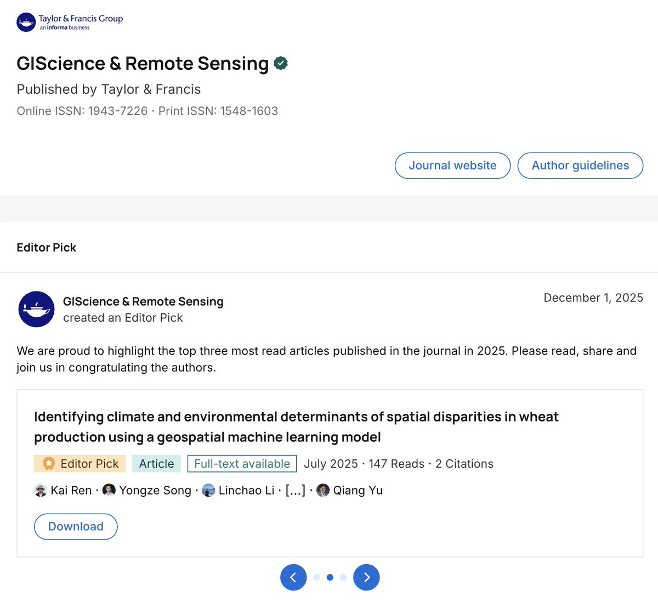Click the December 1, 2025 post date
The image size is (658, 601).
tap(593, 297)
